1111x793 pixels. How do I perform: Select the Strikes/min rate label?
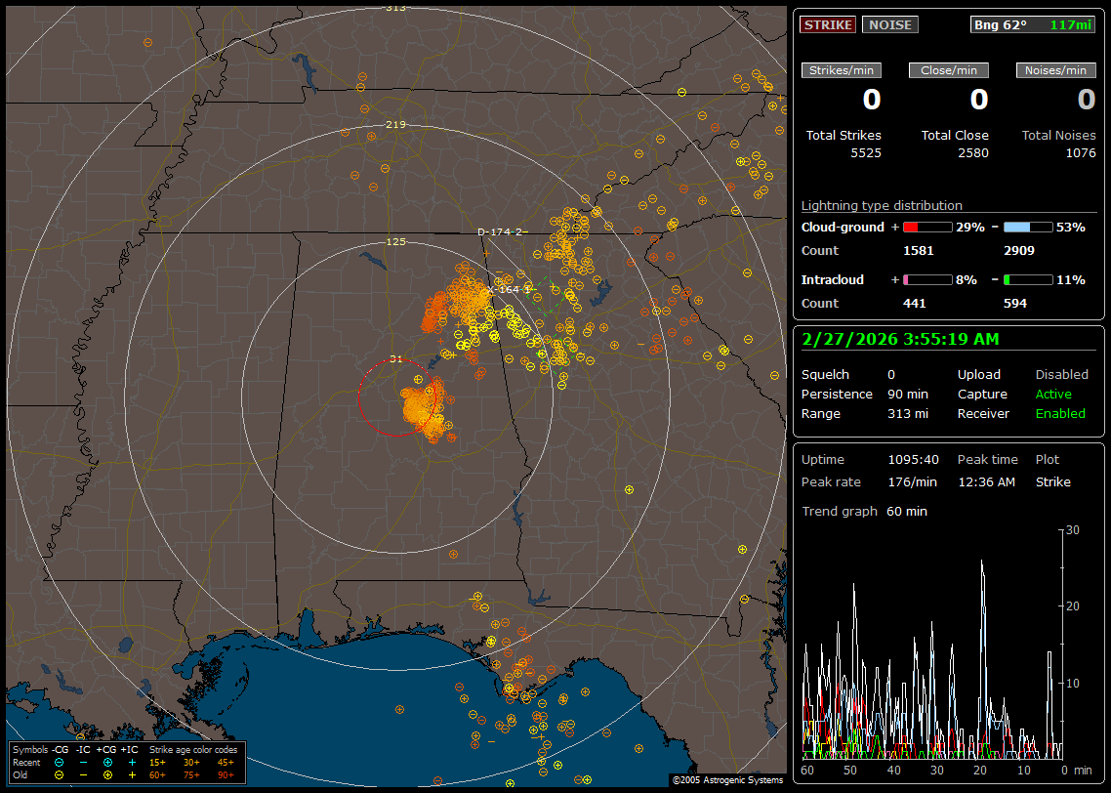pos(842,70)
